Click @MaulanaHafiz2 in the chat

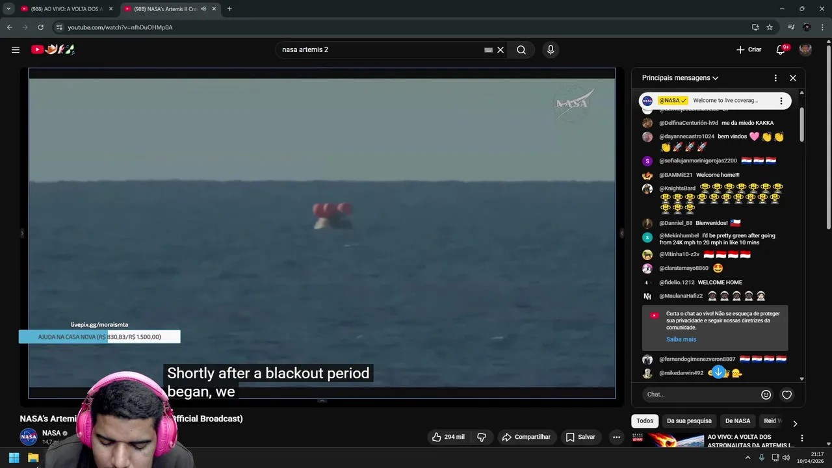(x=681, y=296)
